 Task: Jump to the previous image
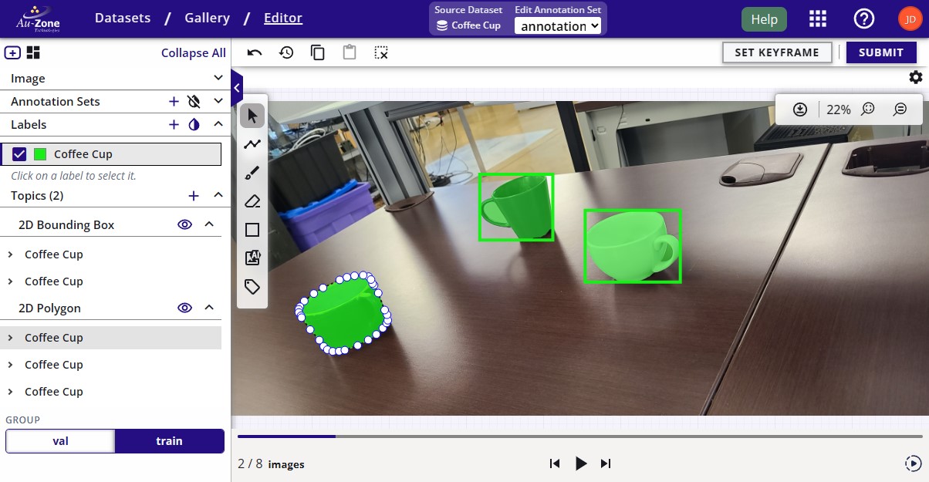(554, 463)
